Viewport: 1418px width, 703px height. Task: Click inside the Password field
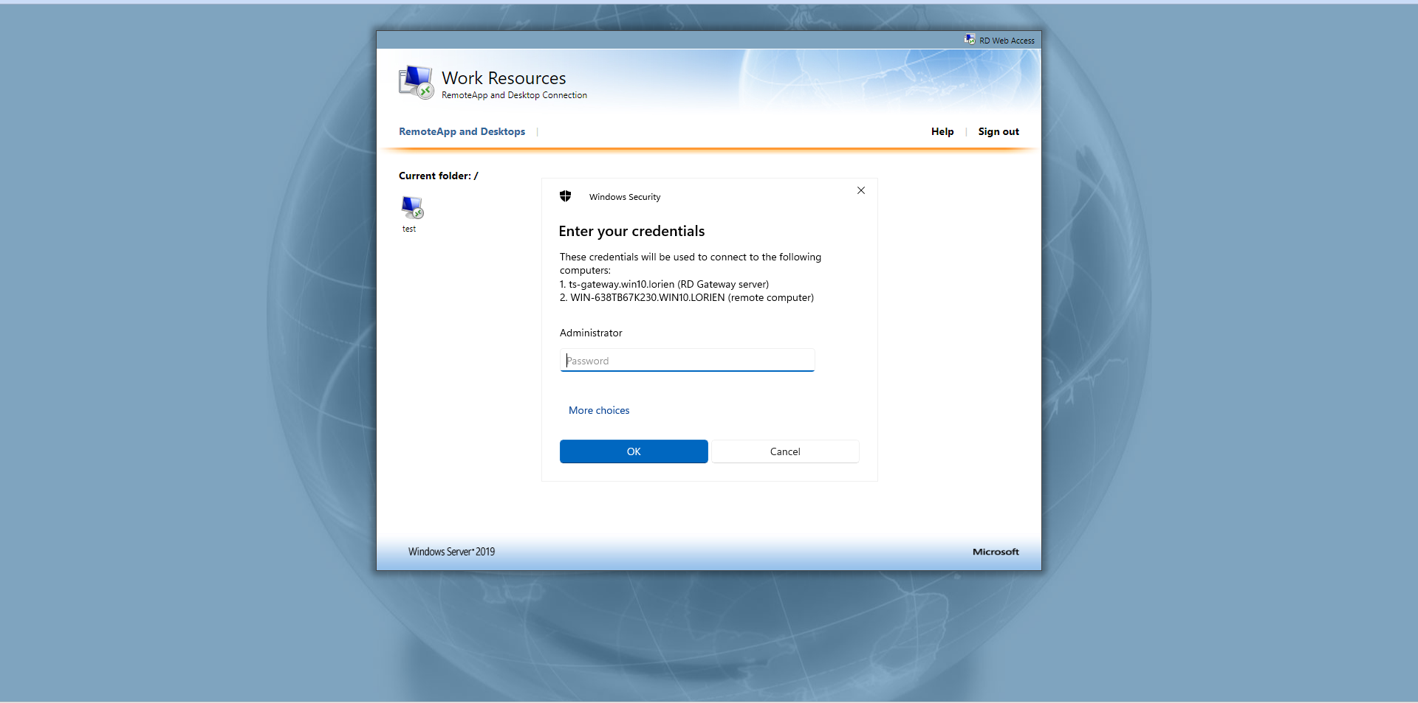point(686,360)
